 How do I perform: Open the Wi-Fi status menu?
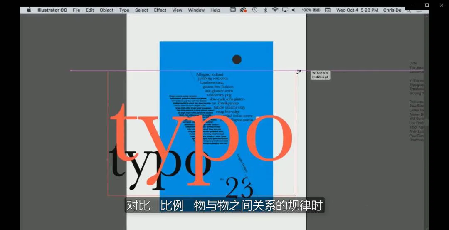(275, 10)
